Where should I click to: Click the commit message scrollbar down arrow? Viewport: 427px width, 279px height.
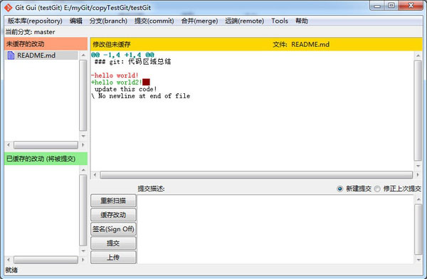(418, 260)
